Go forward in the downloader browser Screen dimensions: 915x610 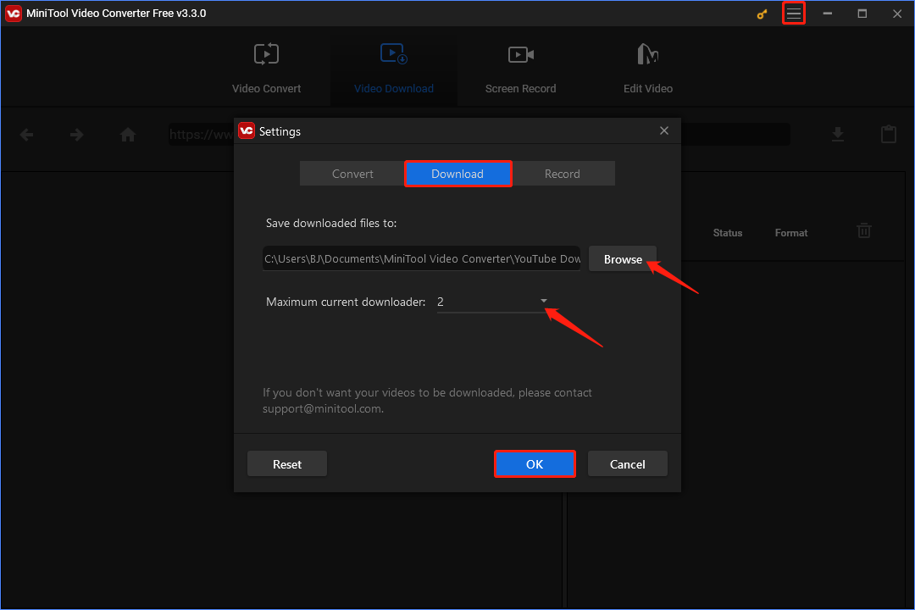tap(76, 135)
